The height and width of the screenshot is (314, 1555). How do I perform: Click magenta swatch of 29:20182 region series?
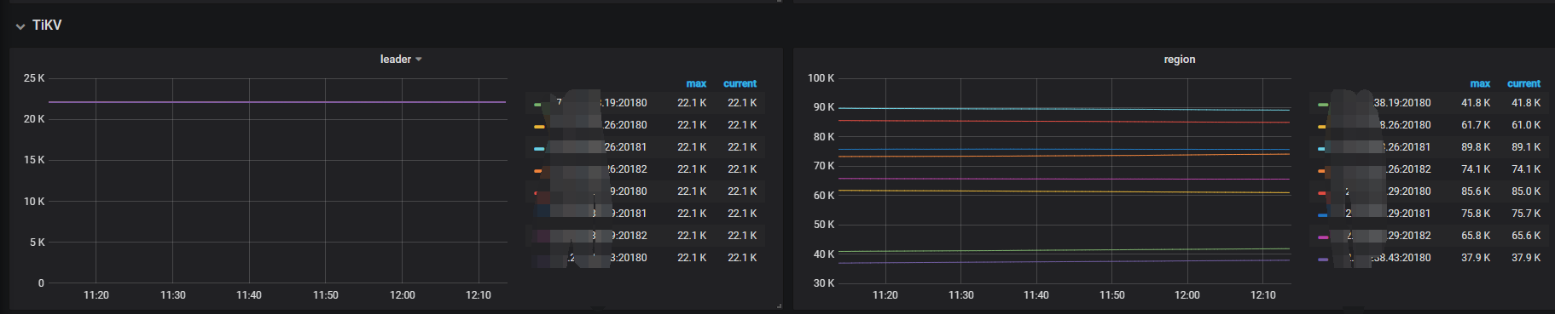(1322, 237)
